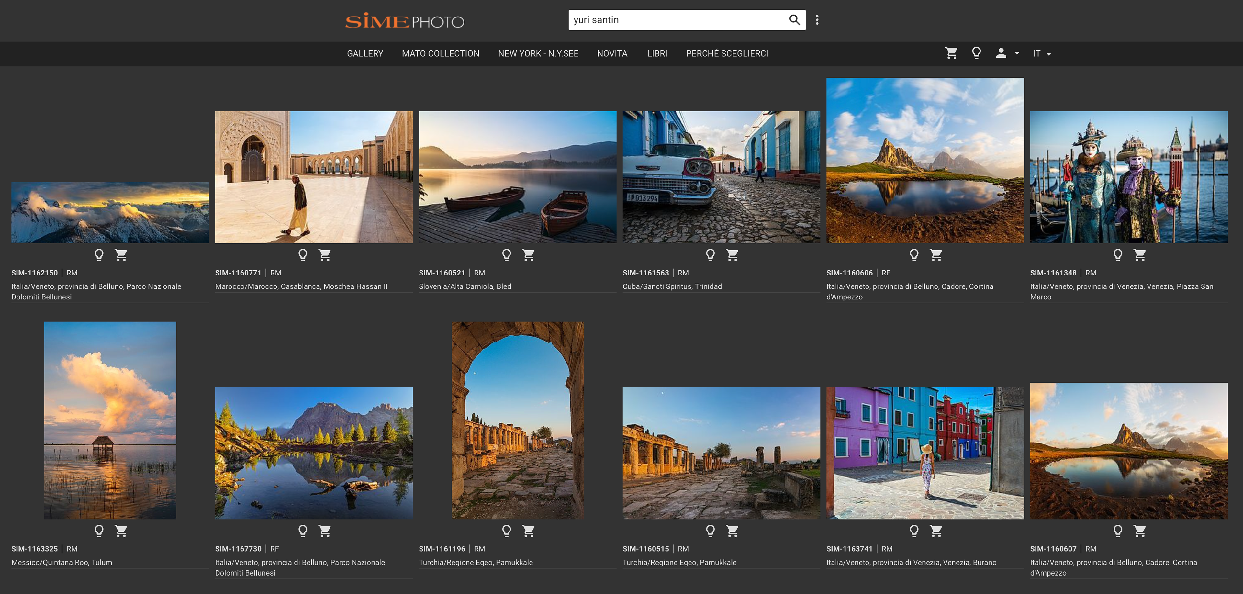1243x594 pixels.
Task: Open NEW YORK - N.Y.SEE section
Action: click(x=538, y=53)
